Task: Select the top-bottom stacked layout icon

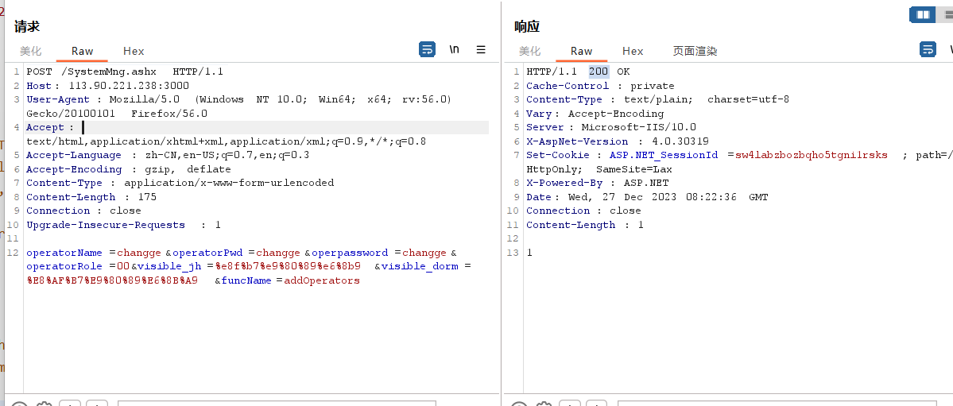Action: (947, 14)
